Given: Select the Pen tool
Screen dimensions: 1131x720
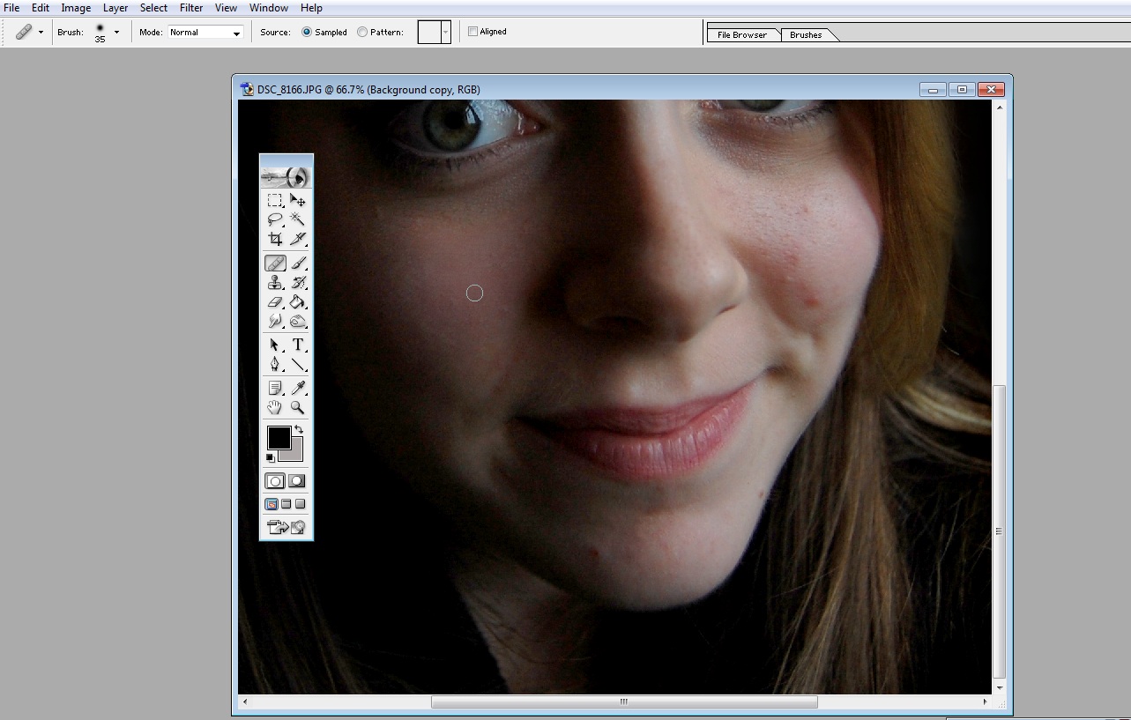Looking at the screenshot, I should coord(275,364).
